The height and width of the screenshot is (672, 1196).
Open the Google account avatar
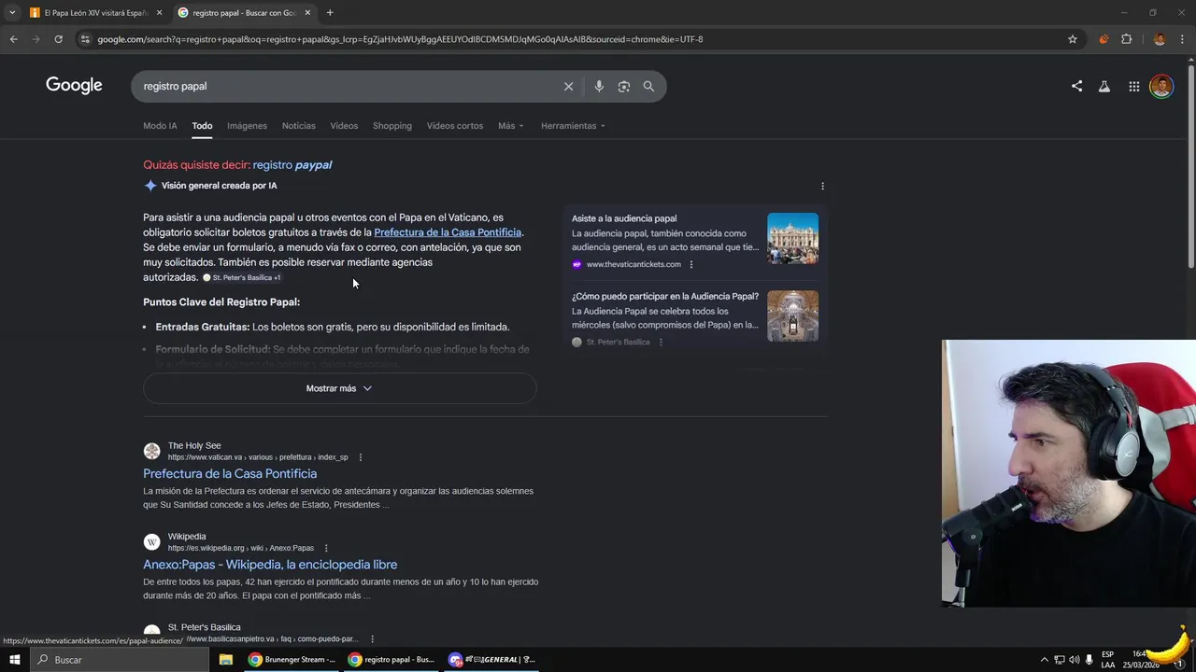[x=1161, y=86]
